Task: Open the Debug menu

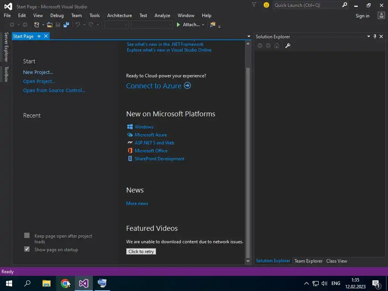Action: pos(57,15)
